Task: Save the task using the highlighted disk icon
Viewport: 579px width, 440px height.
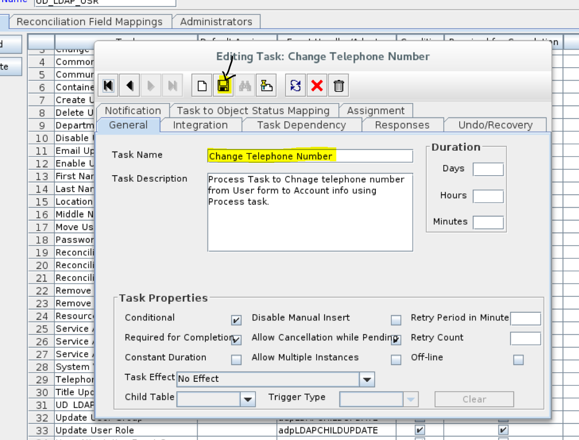Action: click(x=223, y=85)
